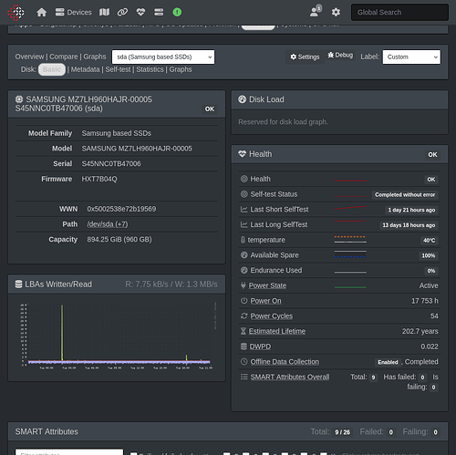Click list icon by SMART Attributes Overall
The height and width of the screenshot is (455, 456).
point(244,377)
